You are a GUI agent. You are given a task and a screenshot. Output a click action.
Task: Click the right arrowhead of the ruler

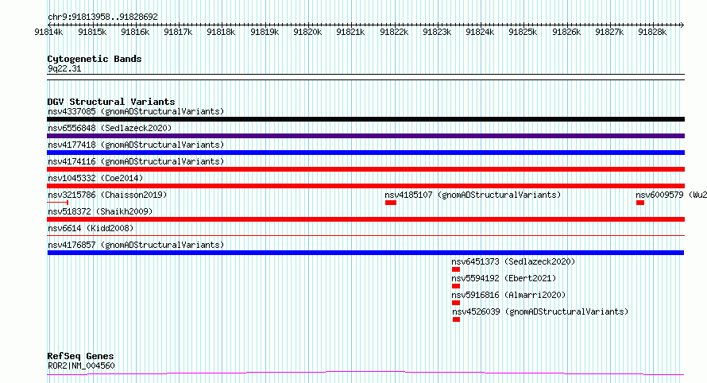tap(682, 25)
